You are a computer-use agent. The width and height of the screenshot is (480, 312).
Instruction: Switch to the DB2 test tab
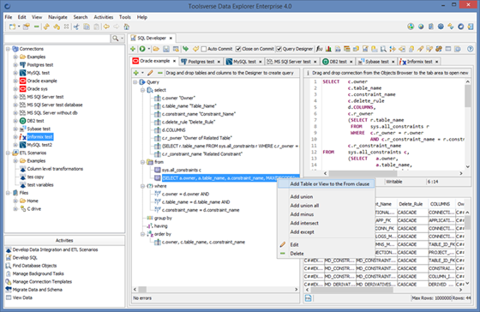click(338, 62)
